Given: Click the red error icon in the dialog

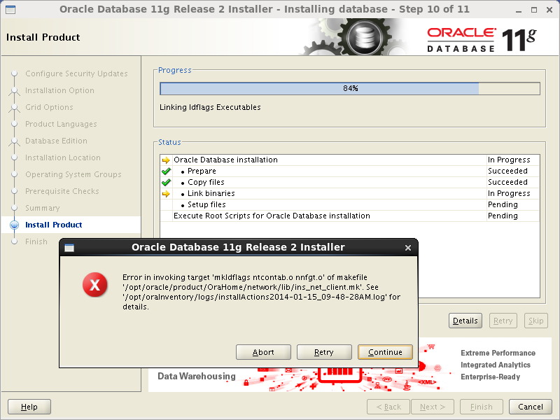Looking at the screenshot, I should coord(94,285).
